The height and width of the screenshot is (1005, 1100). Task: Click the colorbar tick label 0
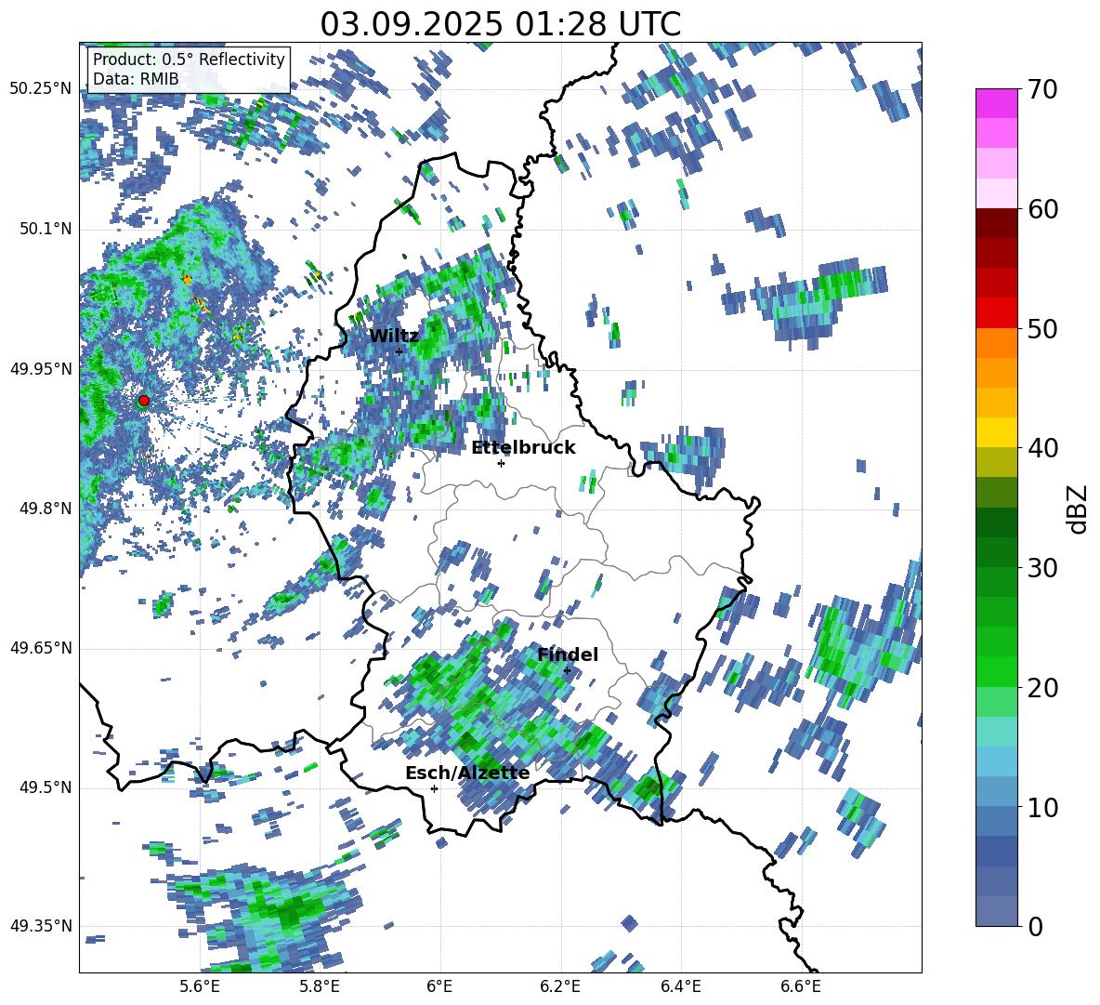click(x=1035, y=927)
